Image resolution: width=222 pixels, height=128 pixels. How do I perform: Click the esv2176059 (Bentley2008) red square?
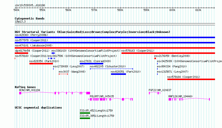tap(155, 58)
